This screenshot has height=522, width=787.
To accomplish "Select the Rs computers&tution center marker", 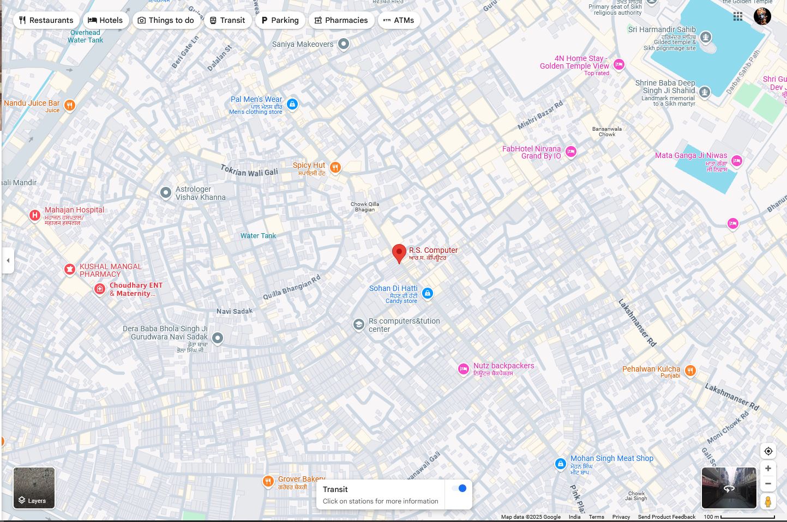I will (358, 325).
